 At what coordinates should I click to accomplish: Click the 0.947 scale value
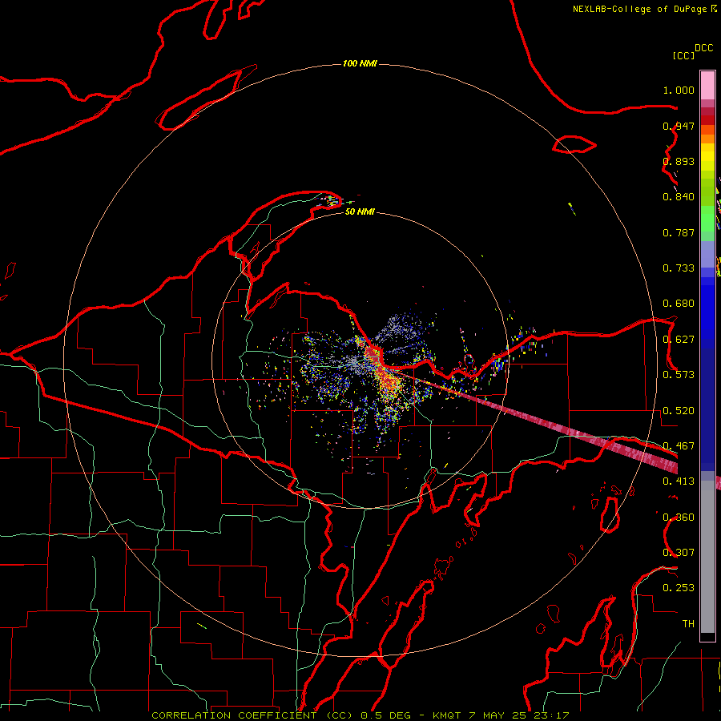click(679, 126)
